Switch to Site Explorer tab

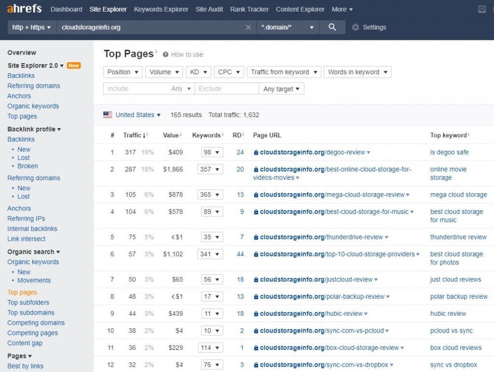pos(108,10)
